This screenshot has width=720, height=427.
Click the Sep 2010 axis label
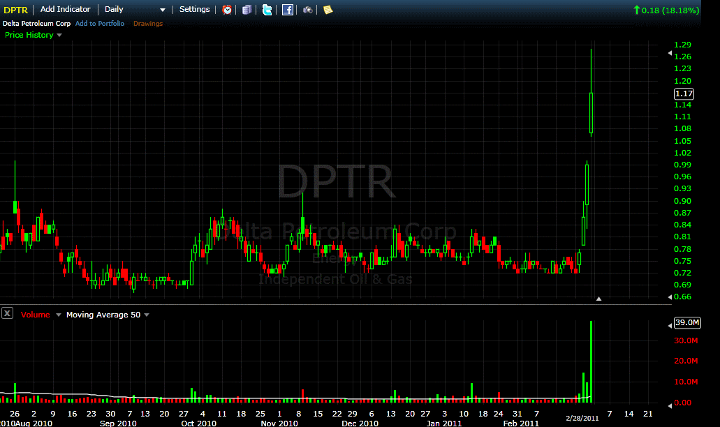(118, 423)
